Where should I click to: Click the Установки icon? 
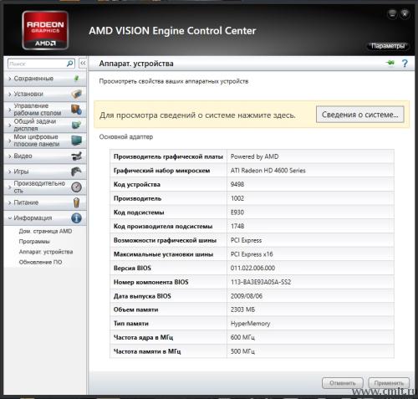[76, 94]
